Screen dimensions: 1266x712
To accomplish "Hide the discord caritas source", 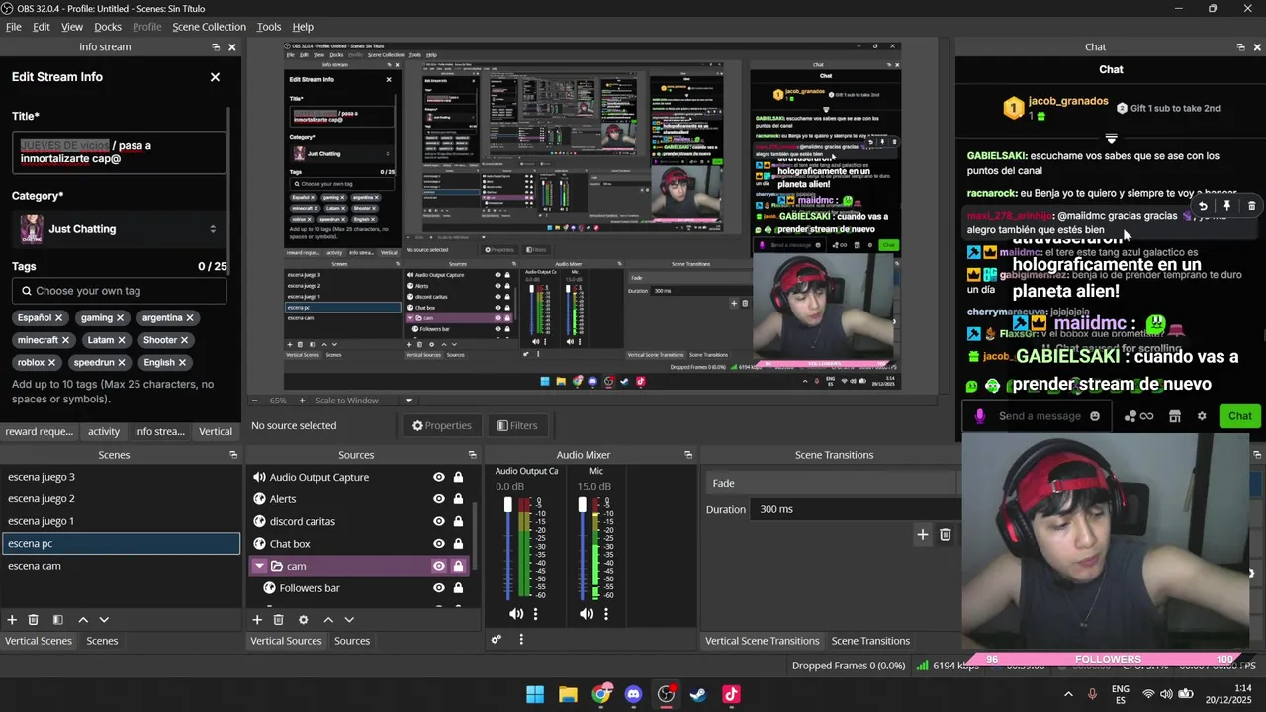I will (439, 521).
